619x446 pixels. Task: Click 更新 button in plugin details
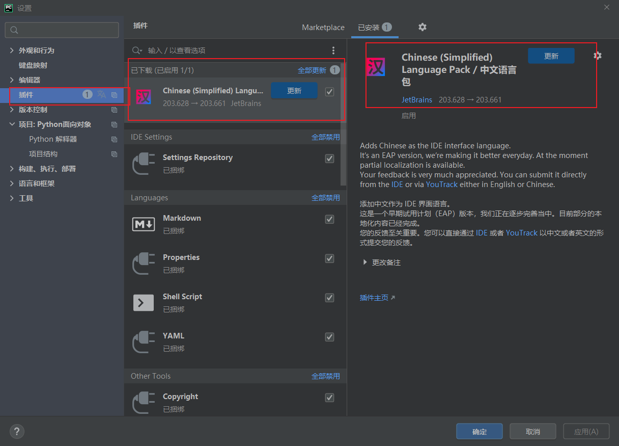click(x=551, y=56)
